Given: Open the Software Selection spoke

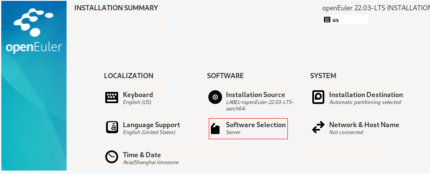Looking at the screenshot, I should [256, 125].
